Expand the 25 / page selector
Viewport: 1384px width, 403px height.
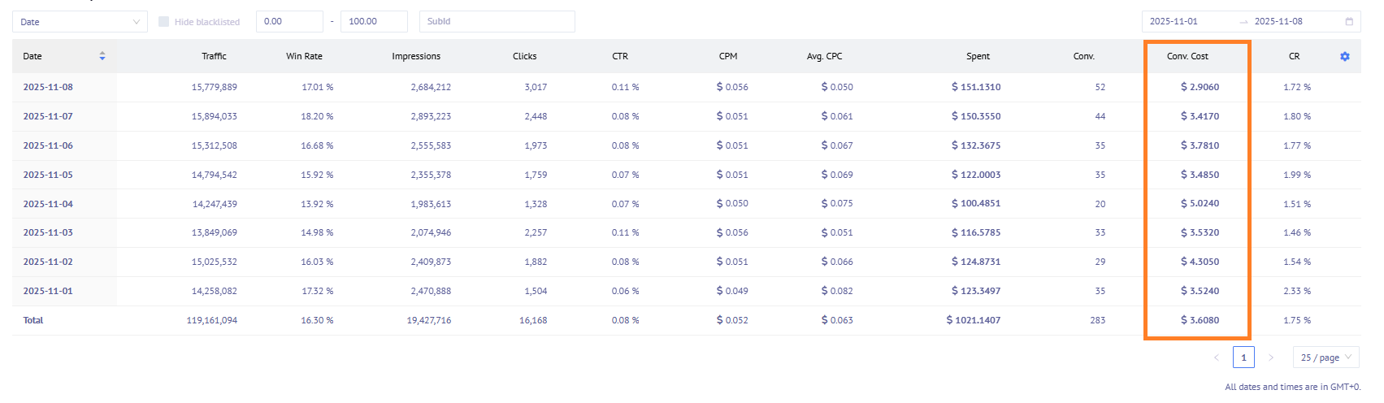(x=1325, y=357)
